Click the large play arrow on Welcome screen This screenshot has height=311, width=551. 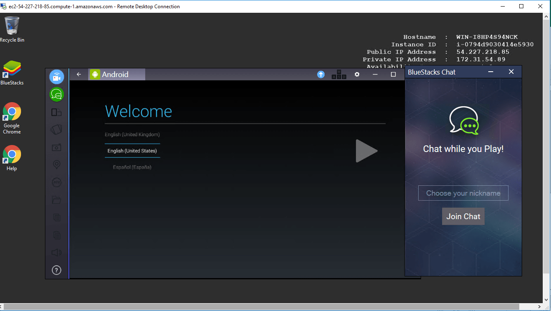tap(366, 151)
